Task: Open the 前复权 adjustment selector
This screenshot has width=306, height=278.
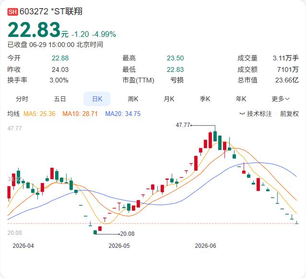Action: tap(289, 114)
